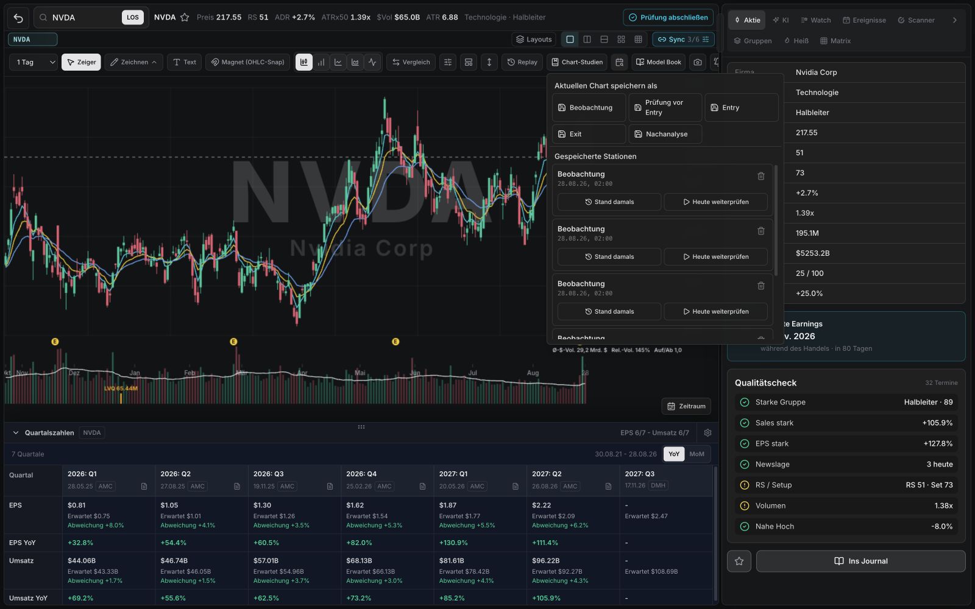Use the panel resize grip above Quartalszahlen
This screenshot has width=975, height=609.
pyautogui.click(x=361, y=427)
